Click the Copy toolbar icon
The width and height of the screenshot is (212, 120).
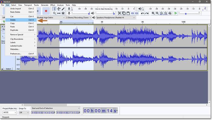click(124, 13)
